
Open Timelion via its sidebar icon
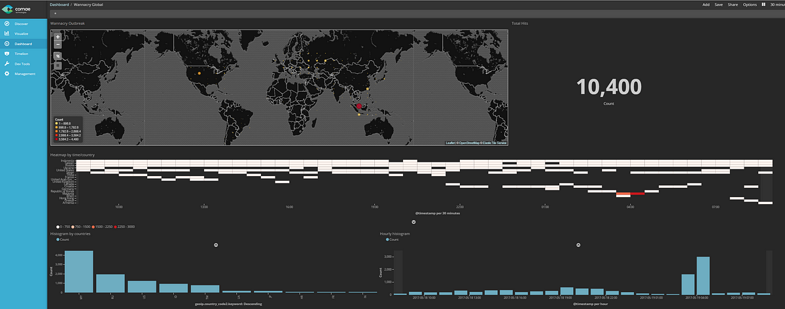[x=7, y=54]
